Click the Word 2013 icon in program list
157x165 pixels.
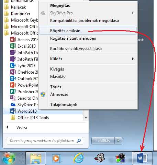click(x=13, y=111)
